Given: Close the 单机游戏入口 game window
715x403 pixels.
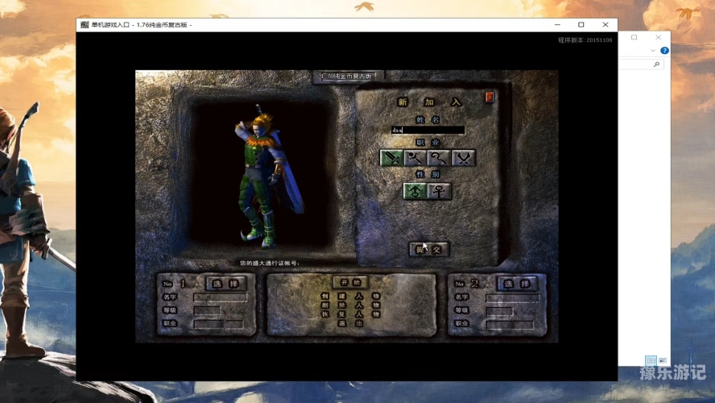Looking at the screenshot, I should click(x=605, y=25).
